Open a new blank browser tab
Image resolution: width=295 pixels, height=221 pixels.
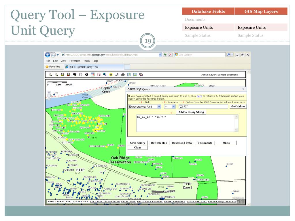127,67
